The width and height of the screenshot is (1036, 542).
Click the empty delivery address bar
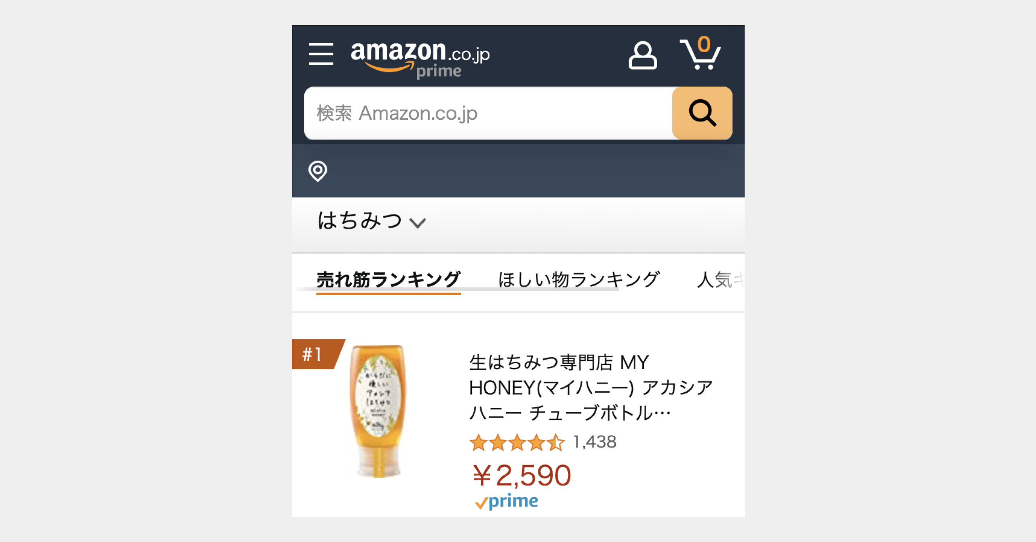pos(526,171)
